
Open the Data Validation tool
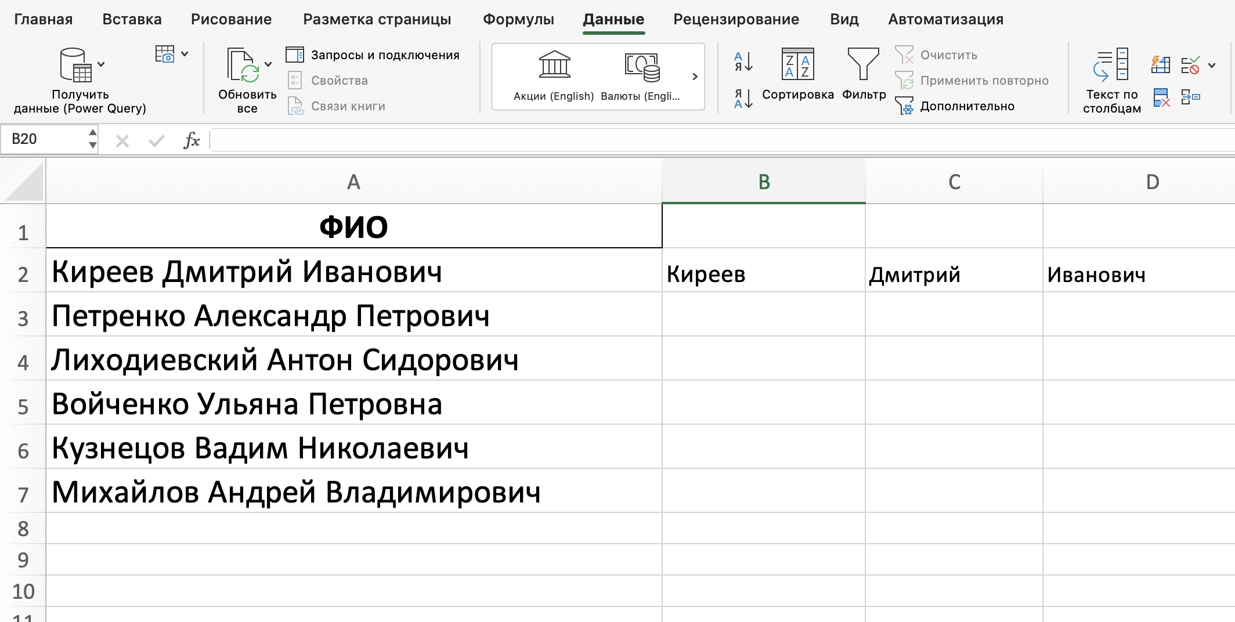[1191, 65]
